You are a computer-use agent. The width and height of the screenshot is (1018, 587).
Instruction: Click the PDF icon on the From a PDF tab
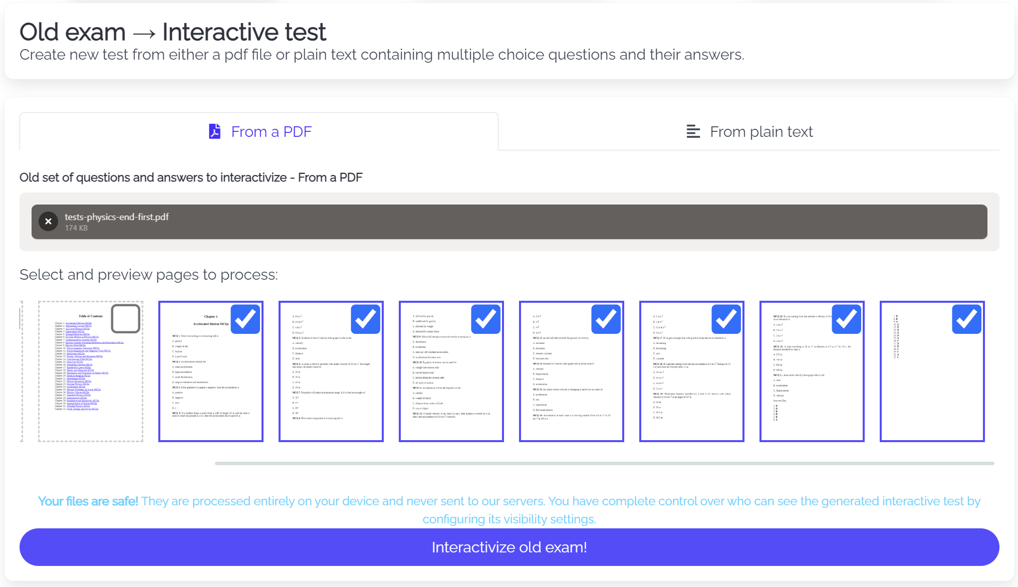(x=214, y=131)
